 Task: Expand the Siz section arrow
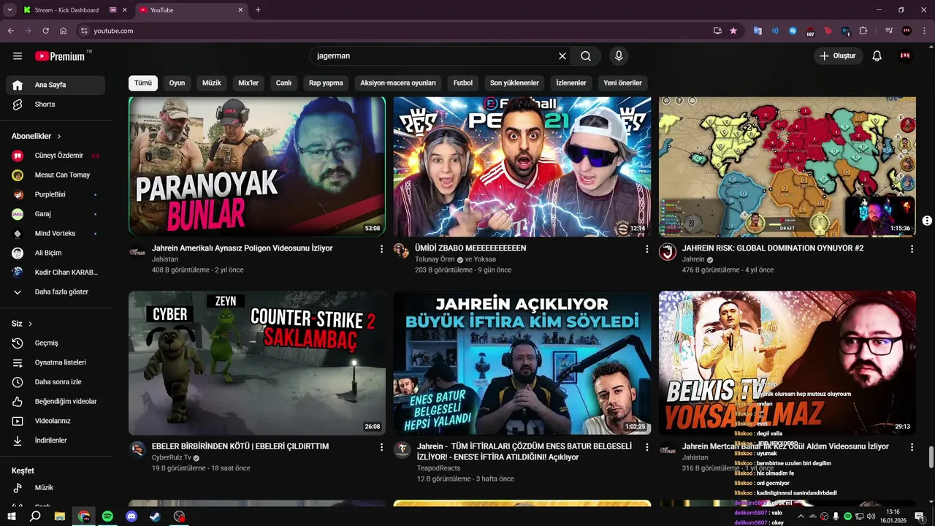tap(30, 324)
